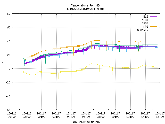Click the NPD1 legend label
The image size is (165, 124).
(x=145, y=20)
